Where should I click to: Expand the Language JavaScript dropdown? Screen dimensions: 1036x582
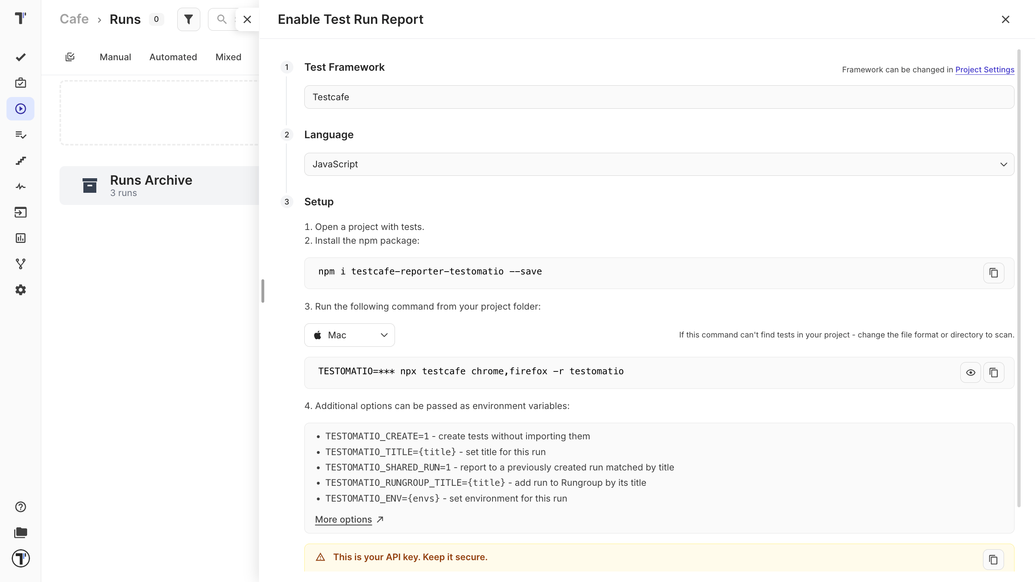659,164
